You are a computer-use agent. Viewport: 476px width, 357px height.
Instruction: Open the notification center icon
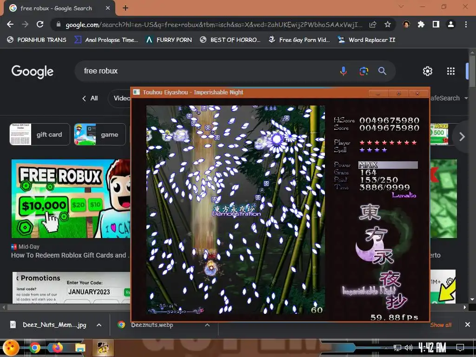coord(460,347)
